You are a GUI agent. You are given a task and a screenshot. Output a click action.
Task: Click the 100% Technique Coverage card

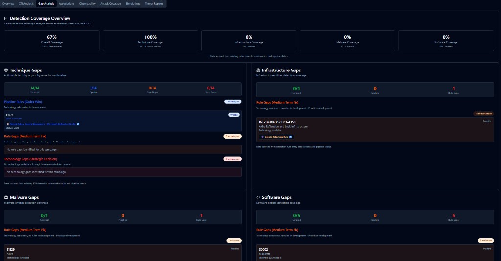point(150,41)
